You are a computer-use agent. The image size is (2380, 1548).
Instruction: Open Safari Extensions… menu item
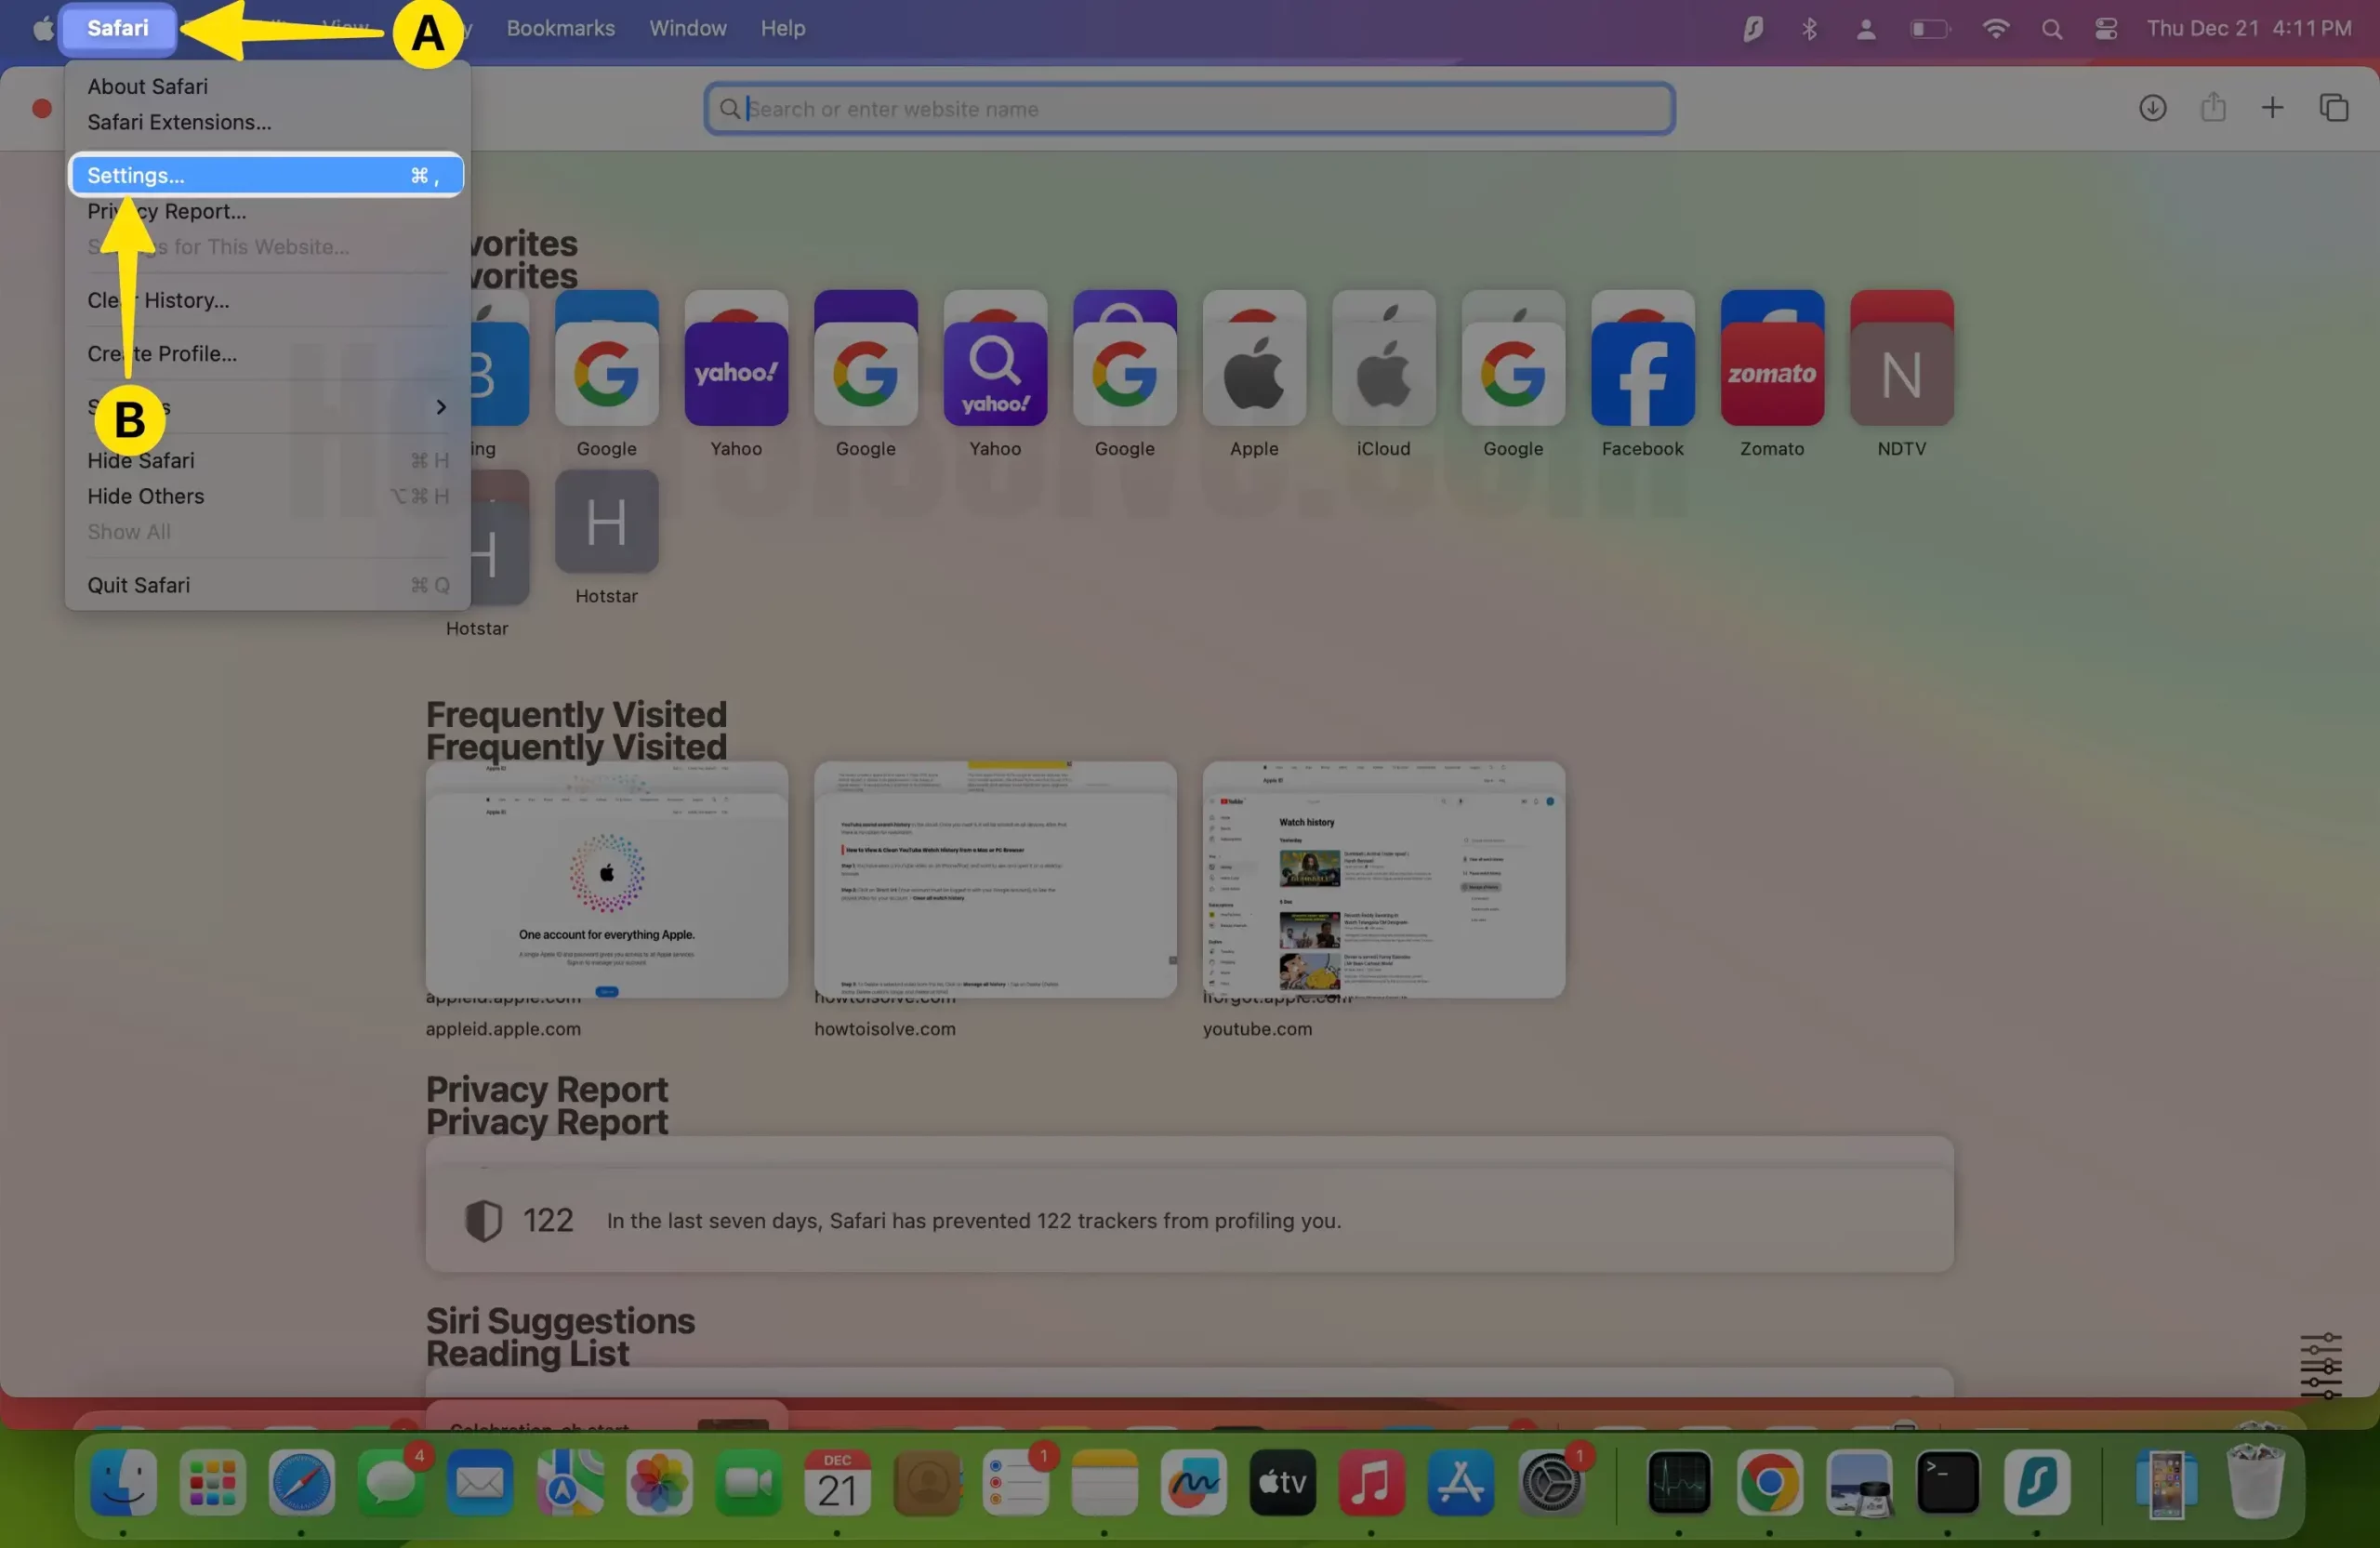pos(179,122)
